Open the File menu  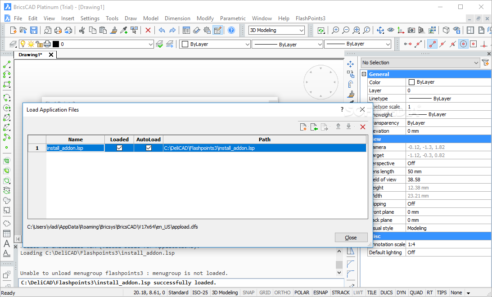coord(18,18)
